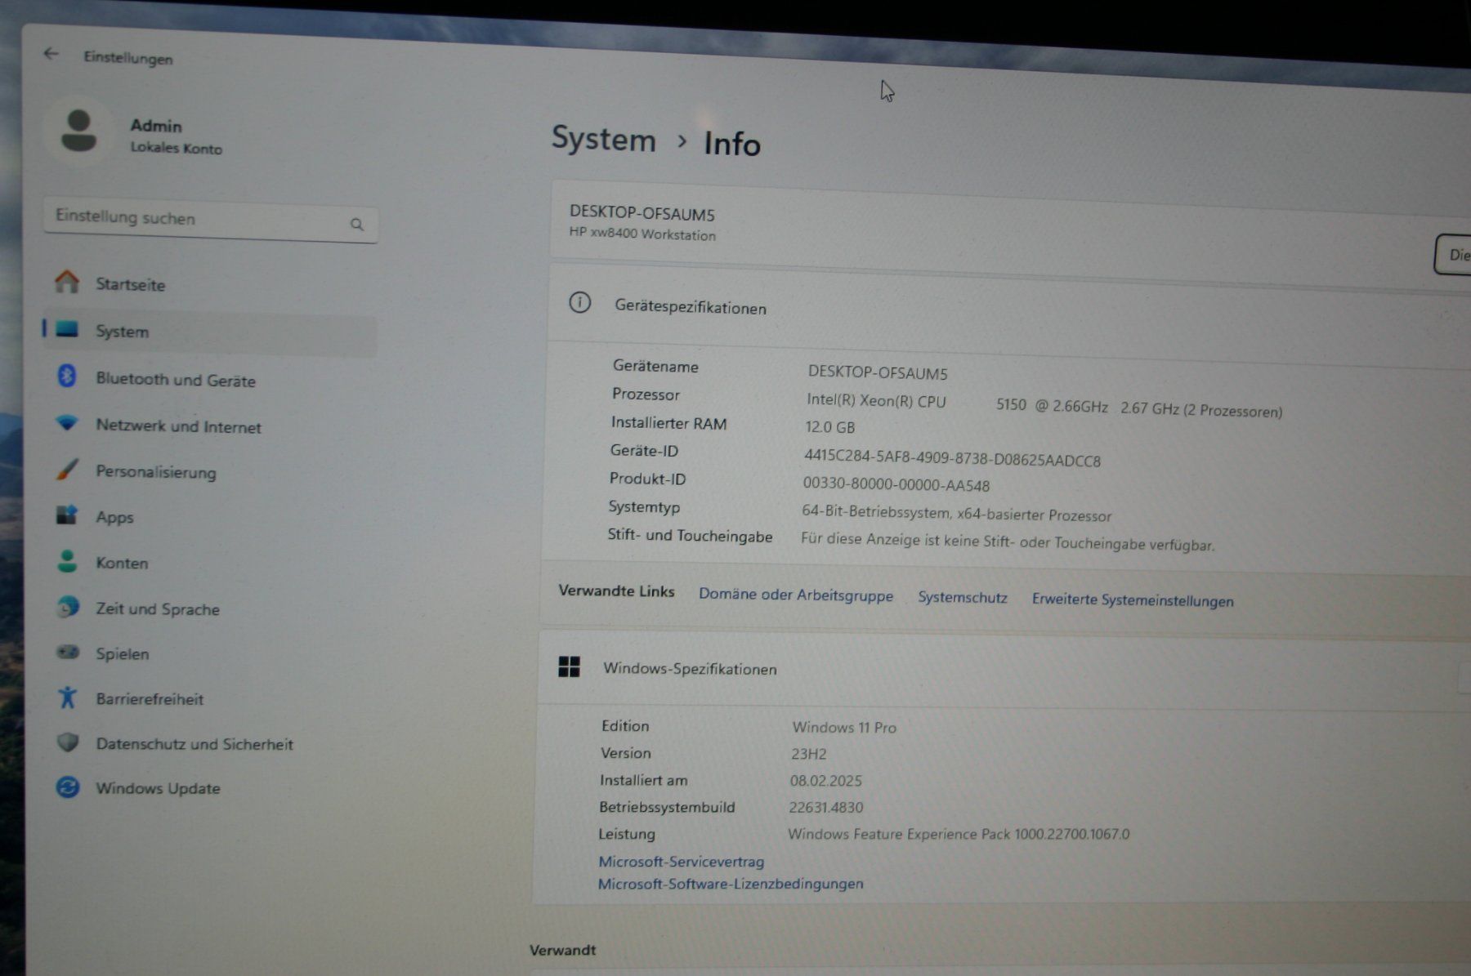Go back with the arrow icon
The width and height of the screenshot is (1471, 976).
tap(51, 54)
